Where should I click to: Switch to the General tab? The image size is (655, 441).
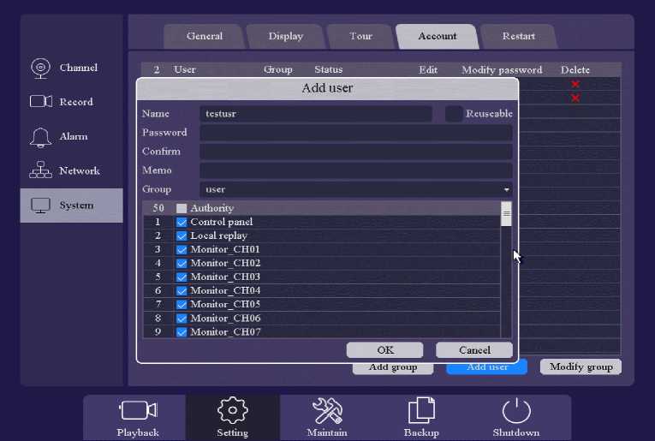205,37
